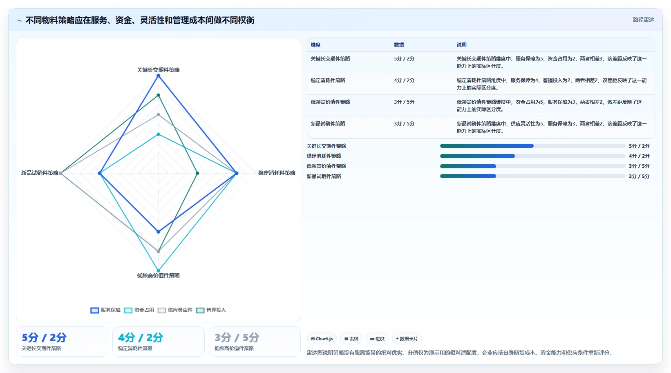
Task: Click the 新品试销件策略 label beside the progress bar
Action: pos(324,176)
